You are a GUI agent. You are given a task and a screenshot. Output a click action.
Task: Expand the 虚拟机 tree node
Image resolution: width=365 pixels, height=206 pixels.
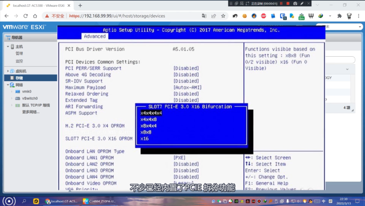8,71
